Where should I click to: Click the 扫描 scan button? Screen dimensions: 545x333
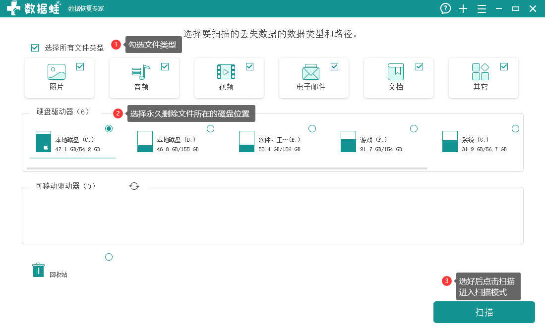tap(484, 312)
